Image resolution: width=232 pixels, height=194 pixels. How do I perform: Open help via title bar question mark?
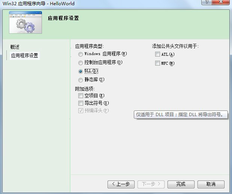[207, 2]
